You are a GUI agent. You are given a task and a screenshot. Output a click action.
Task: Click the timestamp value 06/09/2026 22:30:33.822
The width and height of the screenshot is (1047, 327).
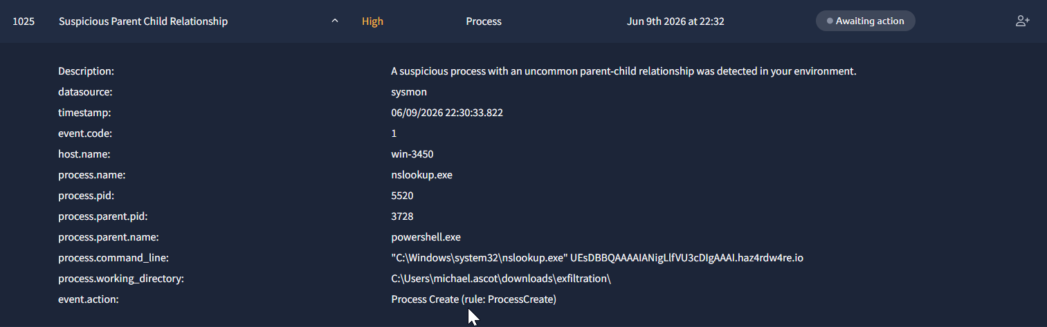[447, 113]
